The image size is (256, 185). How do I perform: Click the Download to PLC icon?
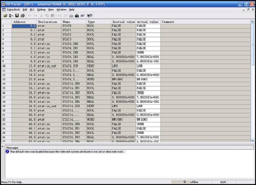77,16
